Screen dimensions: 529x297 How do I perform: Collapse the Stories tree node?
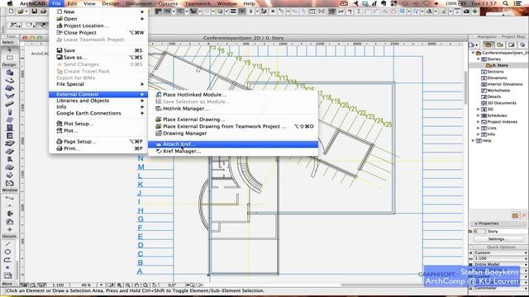click(478, 59)
